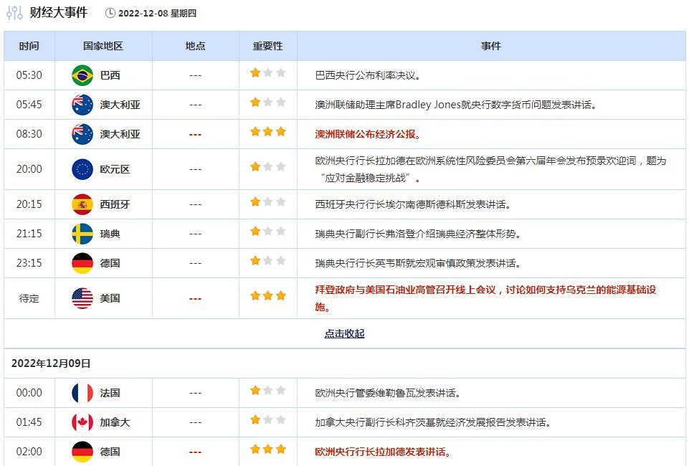Click the Canada flag icon
Screen dimensions: 689x466
(x=82, y=422)
